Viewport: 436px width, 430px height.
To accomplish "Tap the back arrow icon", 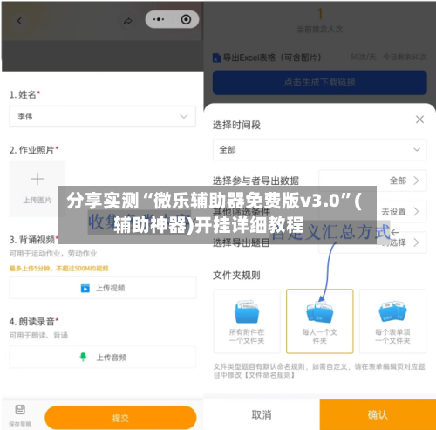I will click(19, 21).
